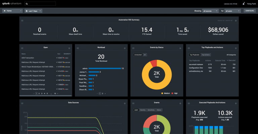Sort by Execute Time column header

point(220,61)
